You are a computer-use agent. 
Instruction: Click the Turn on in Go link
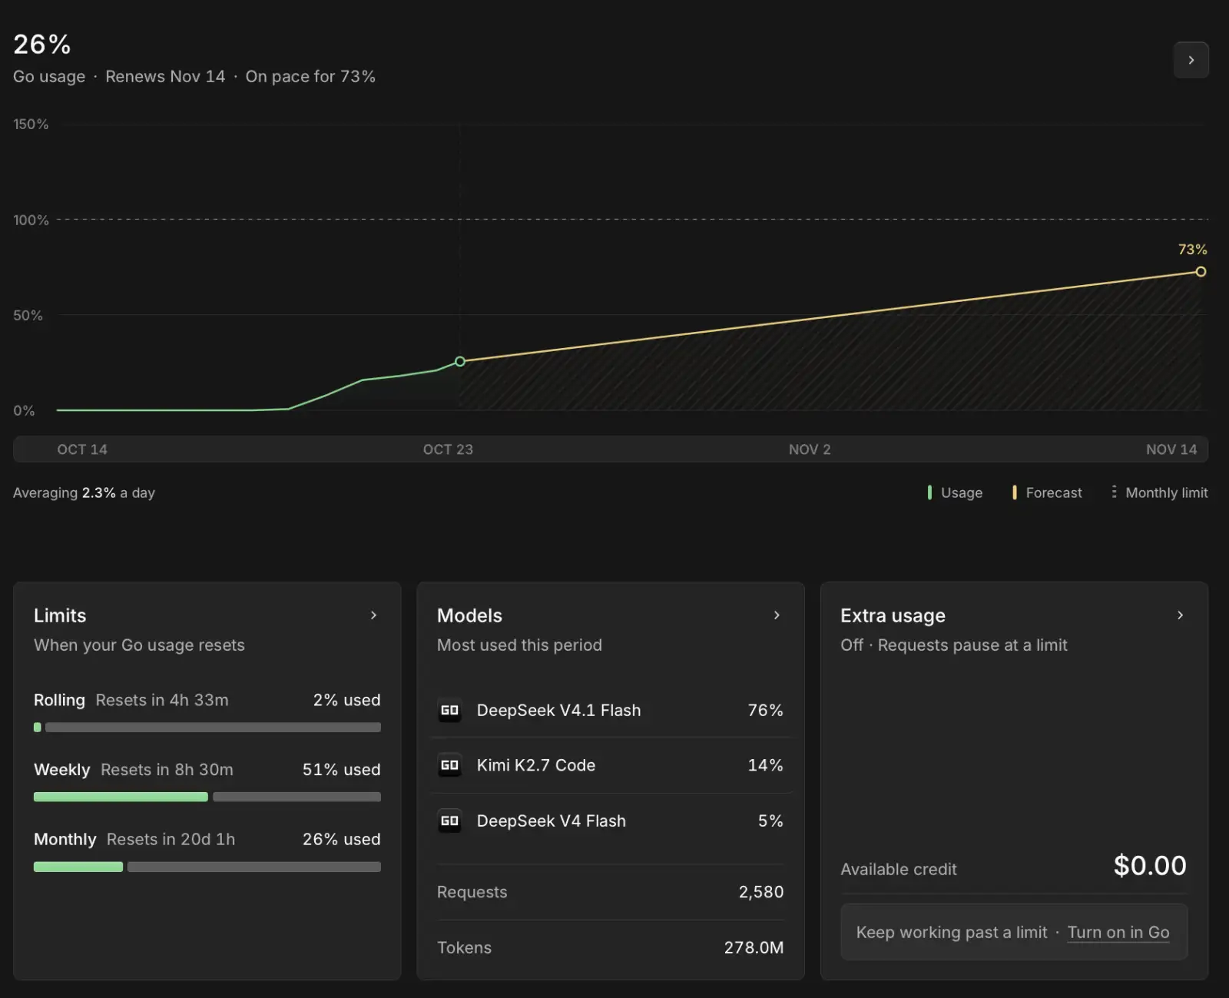click(x=1118, y=932)
